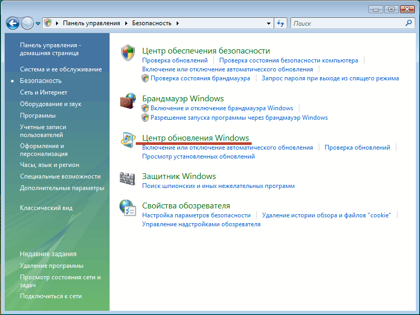Switch to Классический вид
This screenshot has height=315, width=420.
pyautogui.click(x=46, y=208)
